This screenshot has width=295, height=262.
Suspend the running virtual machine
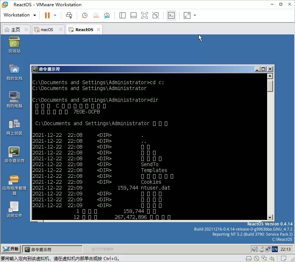pos(47,15)
